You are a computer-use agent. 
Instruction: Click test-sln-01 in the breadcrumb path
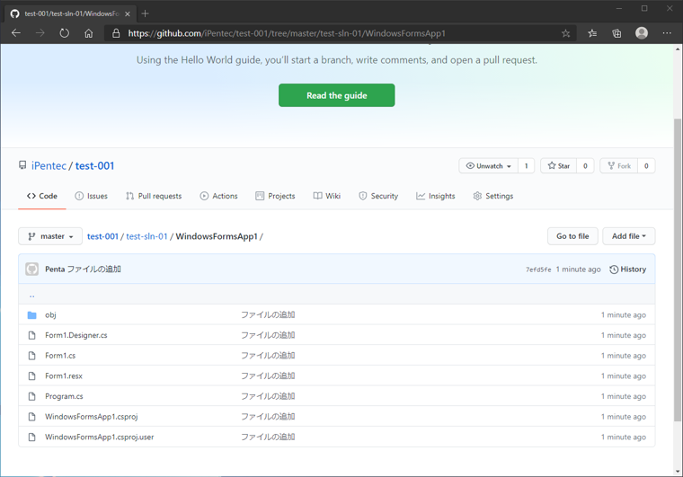[x=146, y=236]
